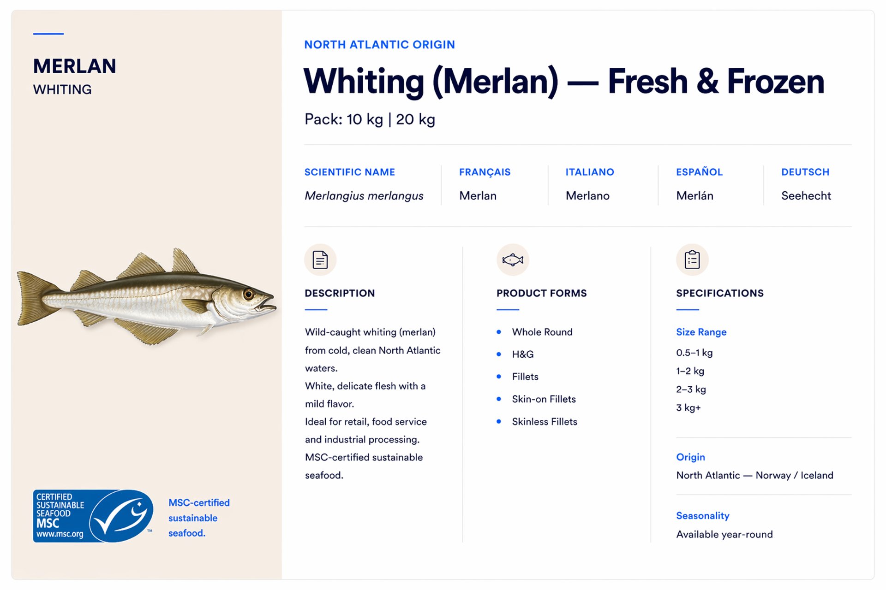The width and height of the screenshot is (886, 590).
Task: Select the Skinless Fillets item
Action: pos(544,421)
